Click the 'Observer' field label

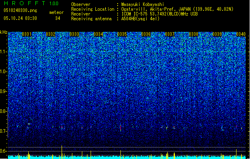point(81,4)
